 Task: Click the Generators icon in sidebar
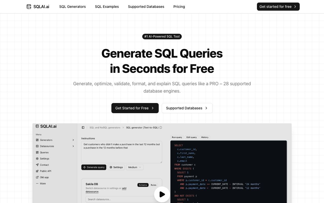point(37,140)
